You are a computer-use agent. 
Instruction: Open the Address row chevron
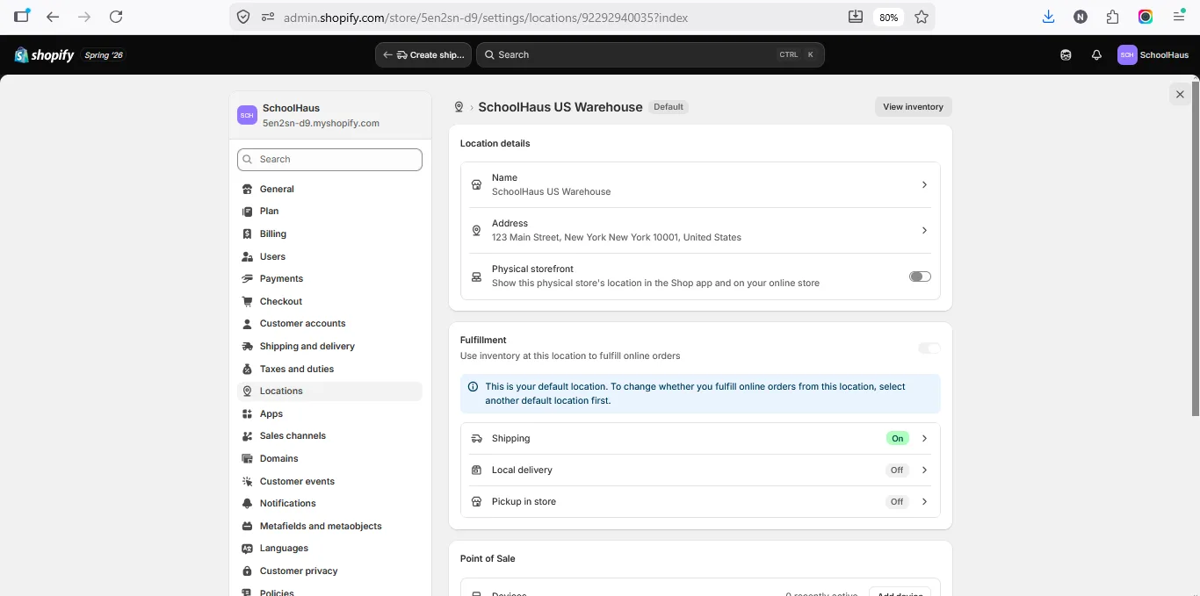(924, 230)
